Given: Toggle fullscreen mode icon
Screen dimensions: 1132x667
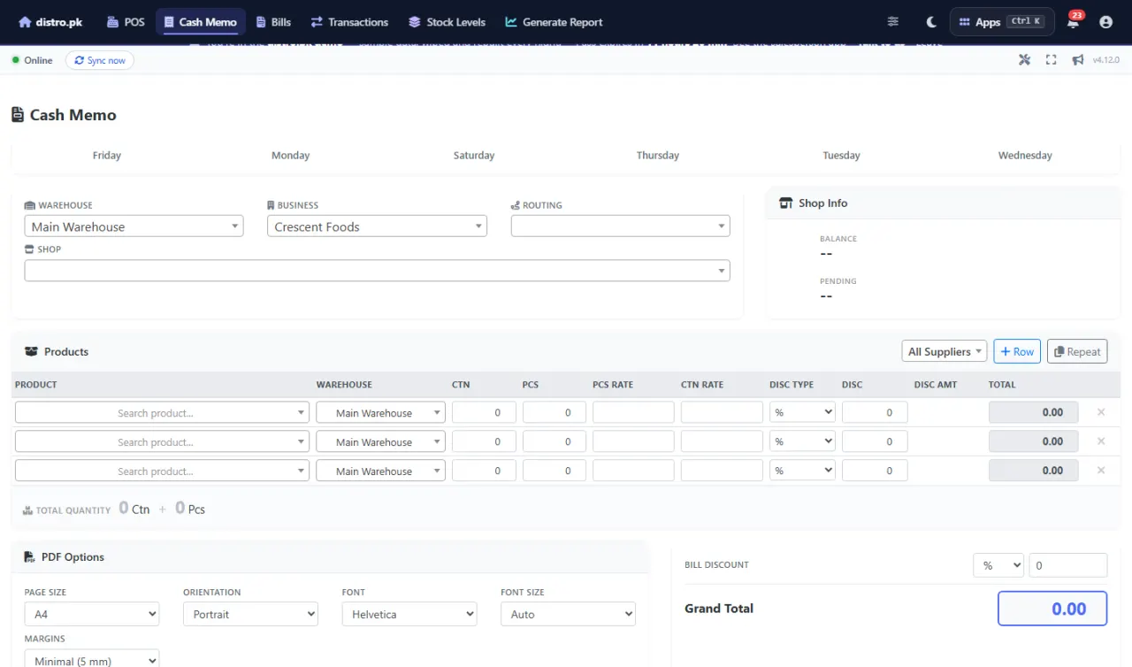Looking at the screenshot, I should point(1052,60).
